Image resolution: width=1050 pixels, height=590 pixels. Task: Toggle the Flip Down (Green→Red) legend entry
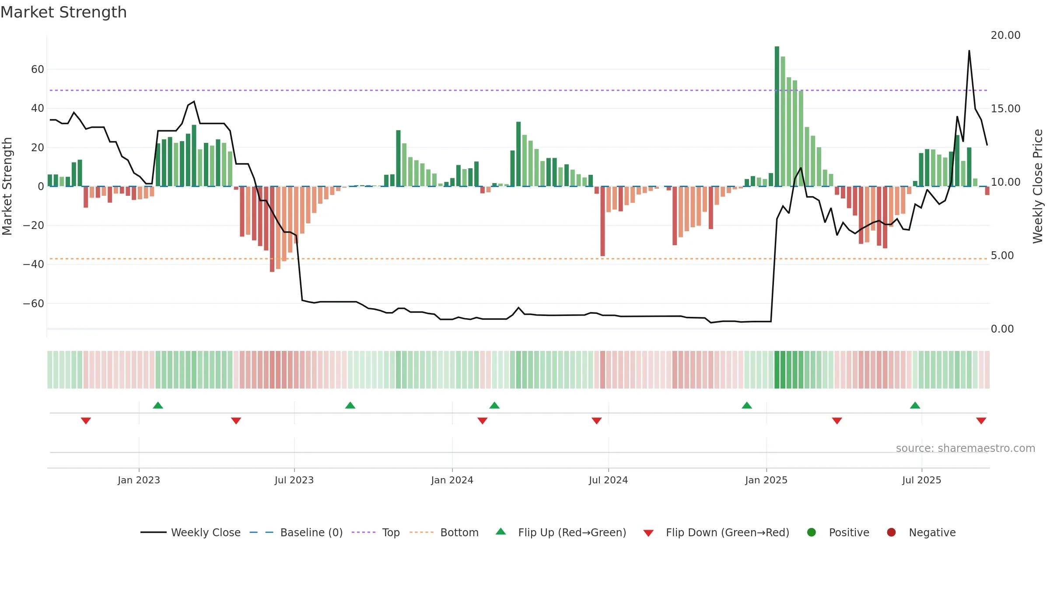coord(716,532)
